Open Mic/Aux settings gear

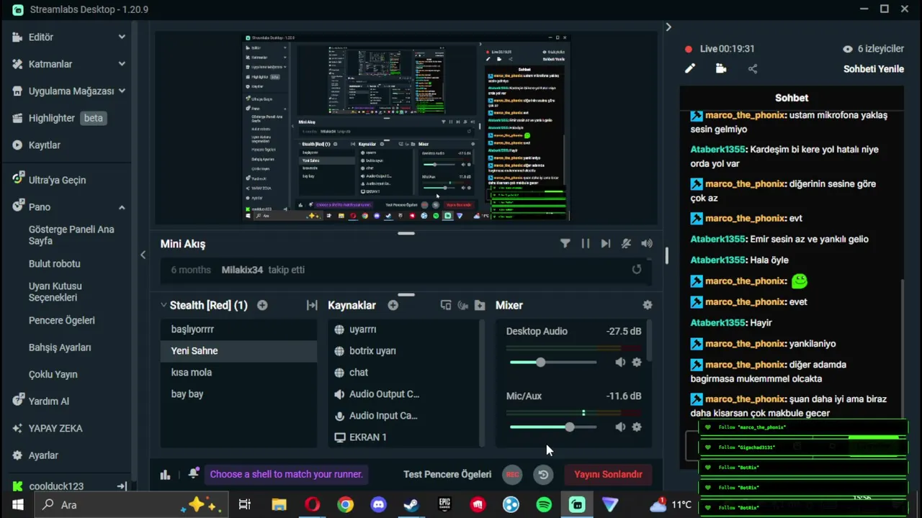tap(637, 427)
